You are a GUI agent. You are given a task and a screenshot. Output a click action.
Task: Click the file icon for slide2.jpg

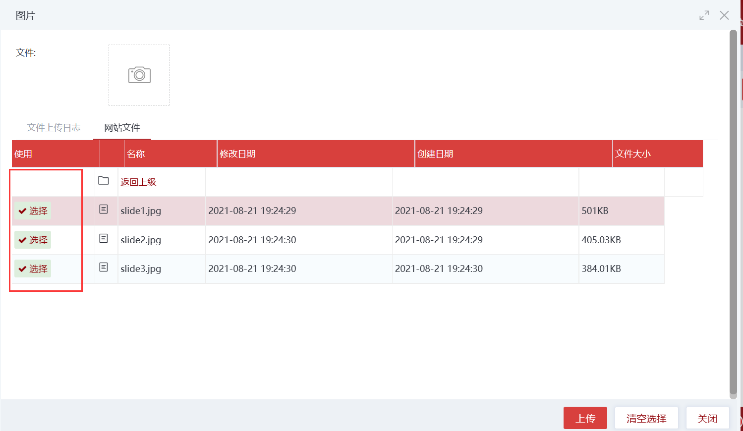[x=104, y=238]
